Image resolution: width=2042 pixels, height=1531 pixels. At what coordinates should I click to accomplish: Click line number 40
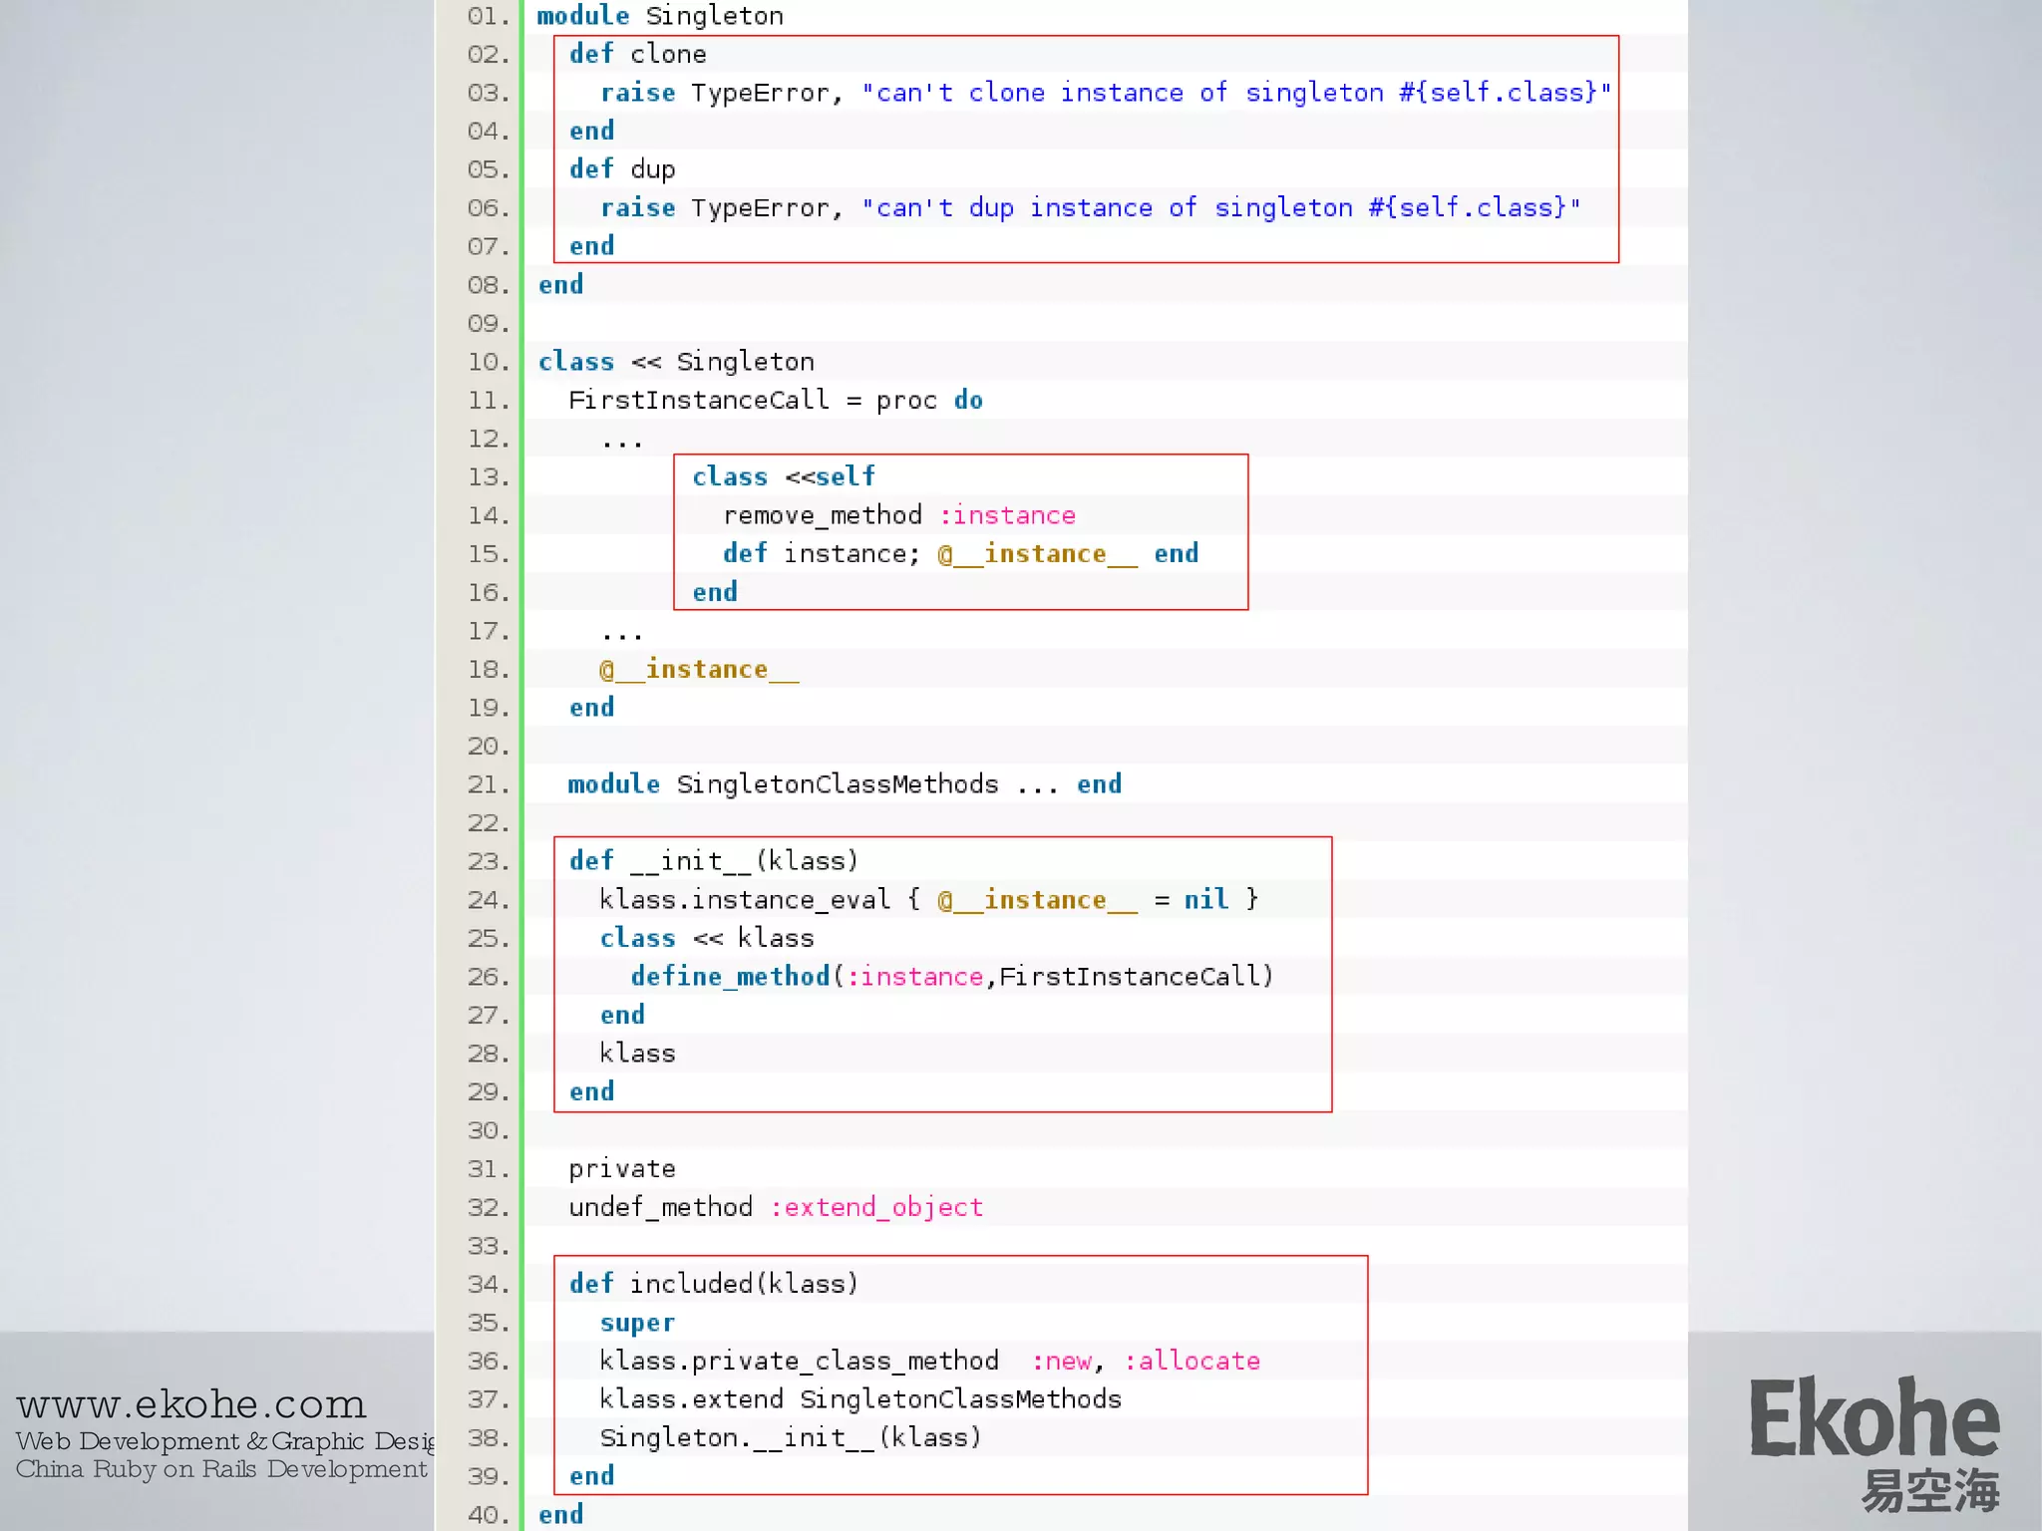click(489, 1515)
